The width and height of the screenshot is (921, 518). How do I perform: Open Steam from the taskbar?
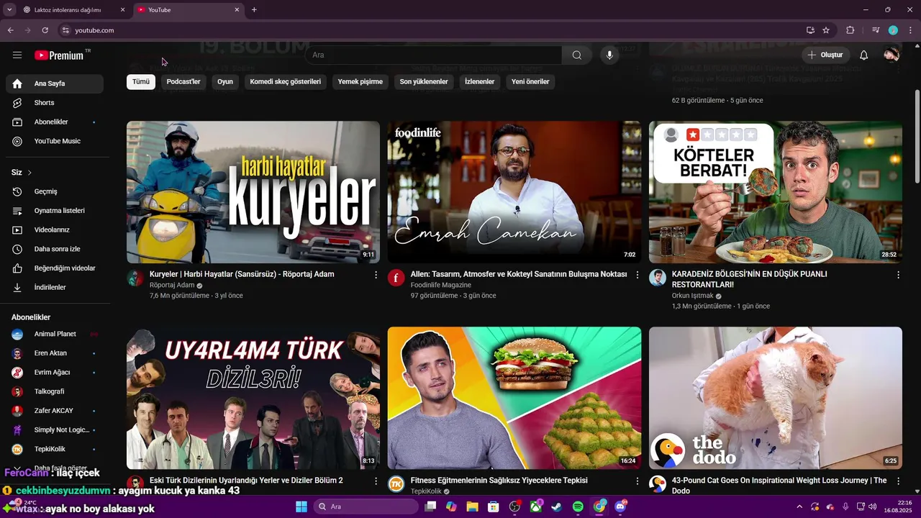pyautogui.click(x=557, y=506)
